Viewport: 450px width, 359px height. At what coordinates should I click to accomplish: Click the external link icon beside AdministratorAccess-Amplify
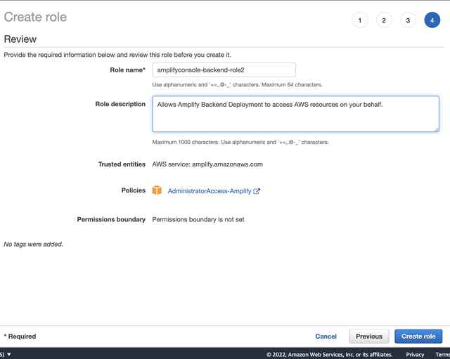pyautogui.click(x=257, y=191)
